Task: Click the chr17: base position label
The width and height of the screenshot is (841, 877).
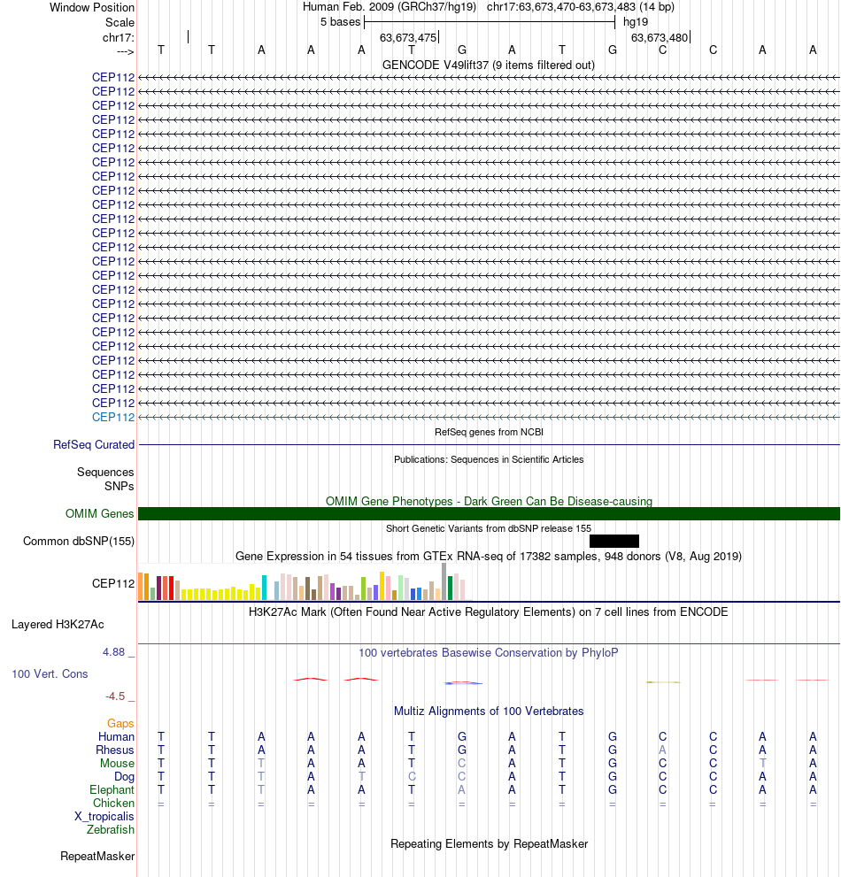Action: pos(118,37)
